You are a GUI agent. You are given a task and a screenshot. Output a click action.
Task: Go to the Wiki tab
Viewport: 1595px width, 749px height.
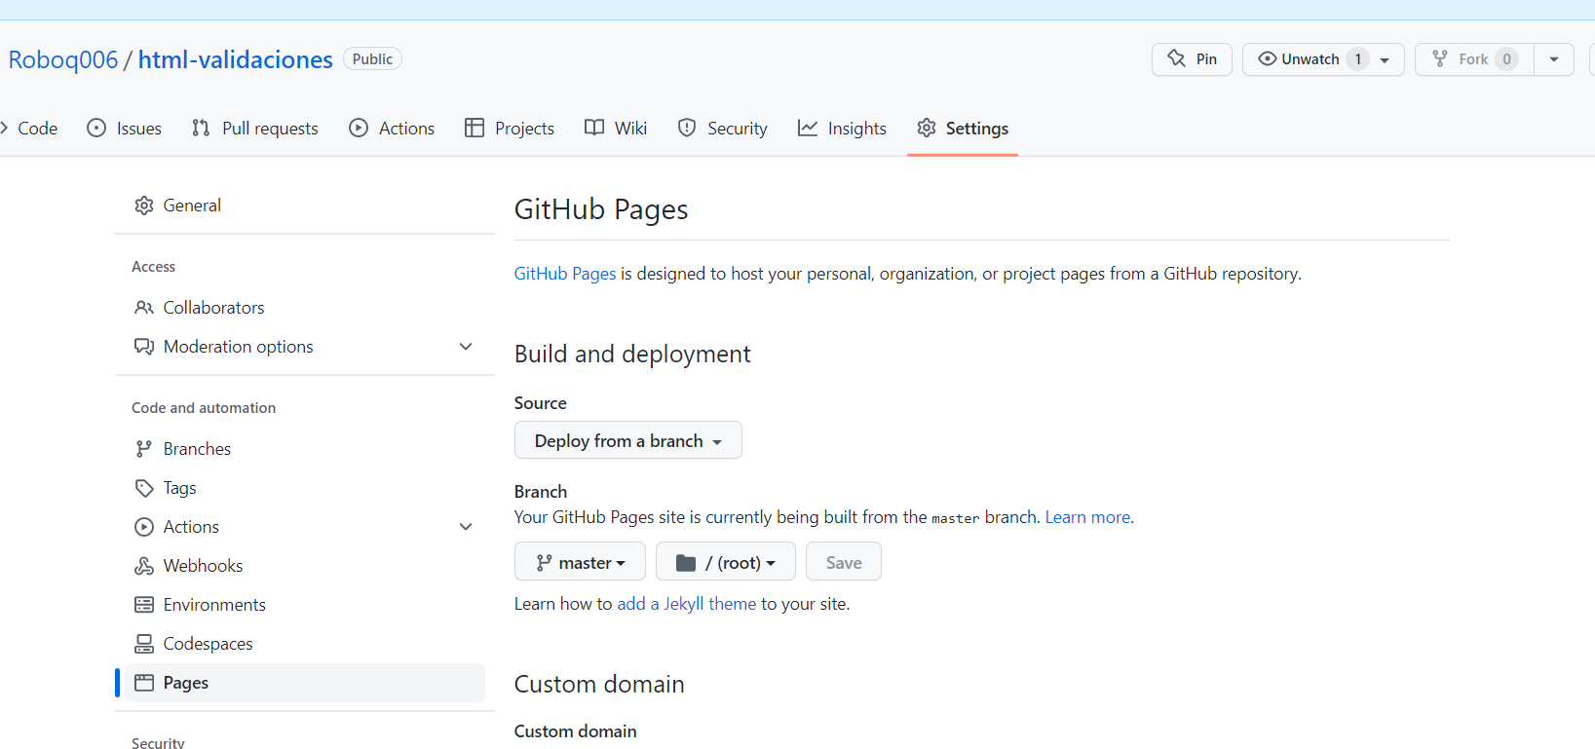tap(616, 128)
